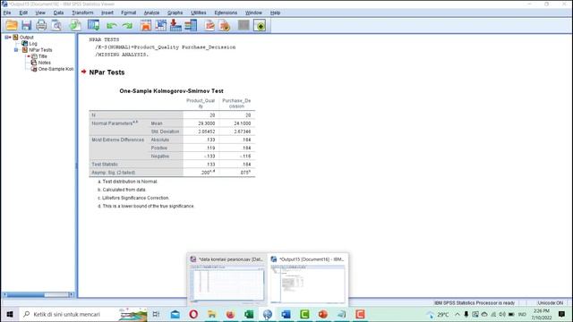This screenshot has height=322, width=573.
Task: Open the Graphs menu
Action: pos(175,13)
